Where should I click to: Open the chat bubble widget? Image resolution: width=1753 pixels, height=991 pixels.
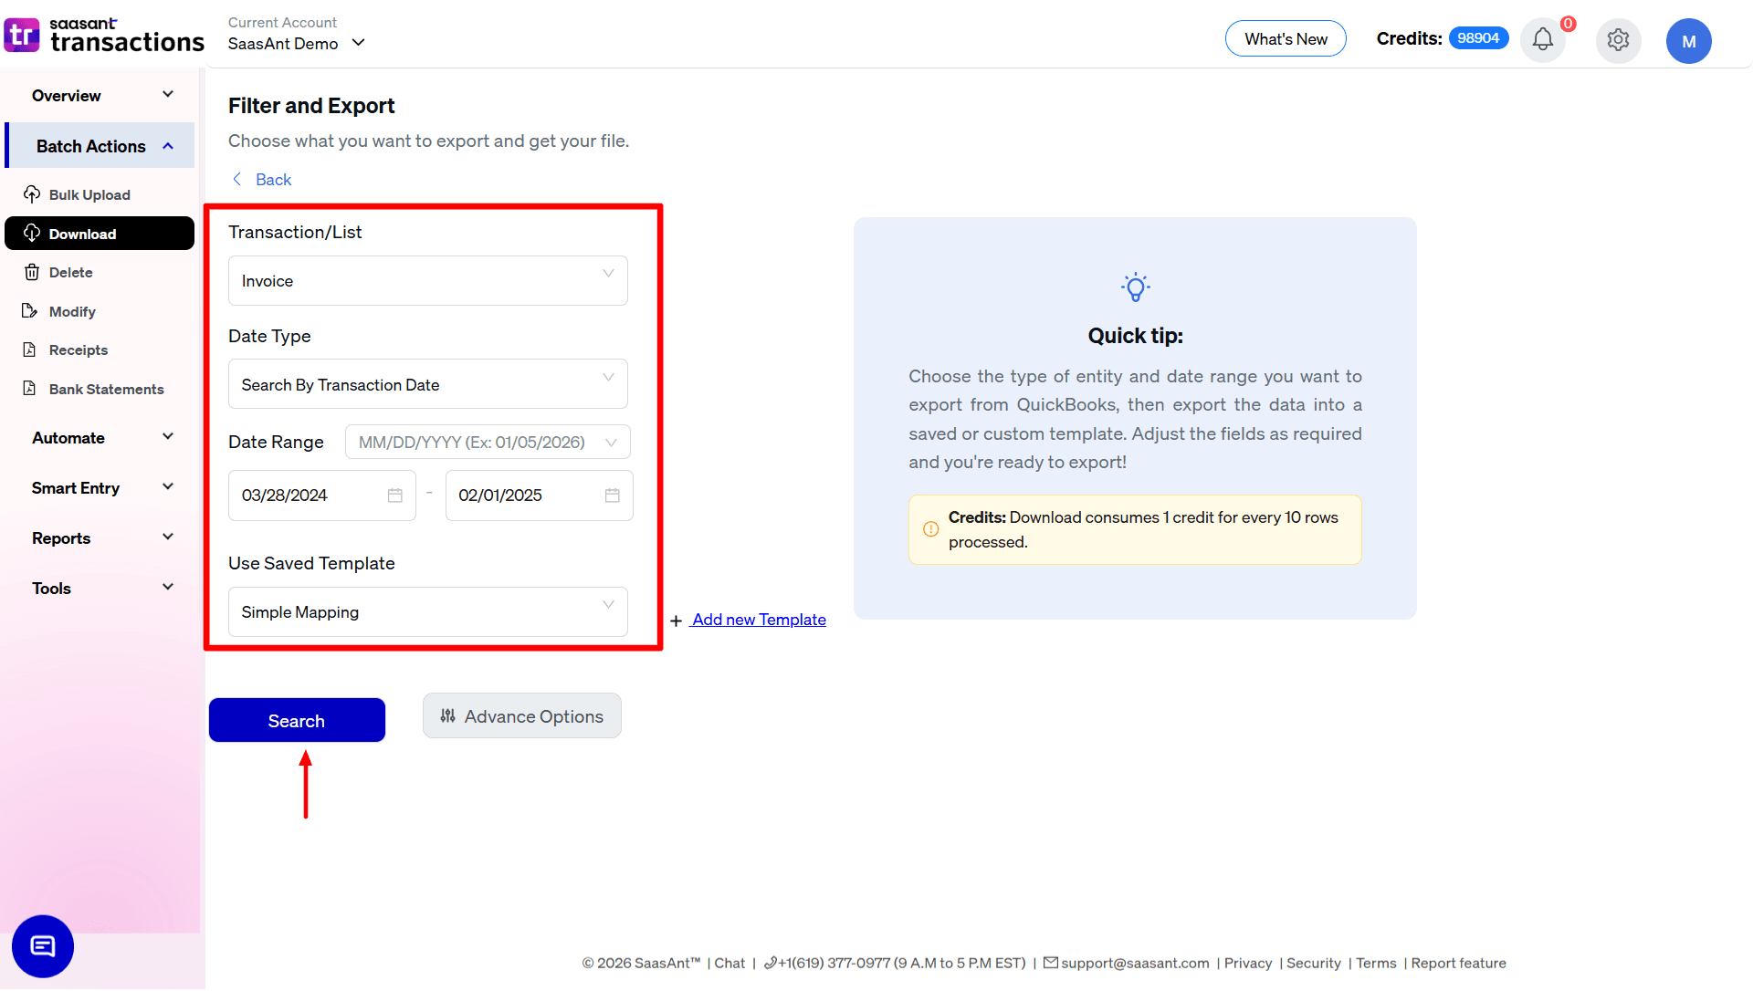coord(42,946)
